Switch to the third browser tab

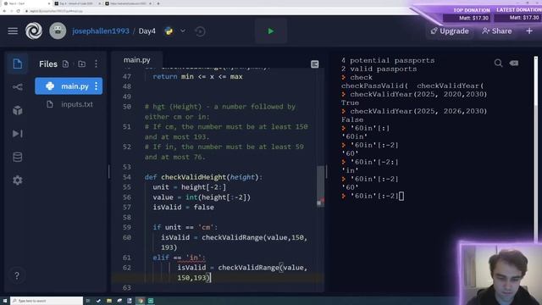(128, 3)
